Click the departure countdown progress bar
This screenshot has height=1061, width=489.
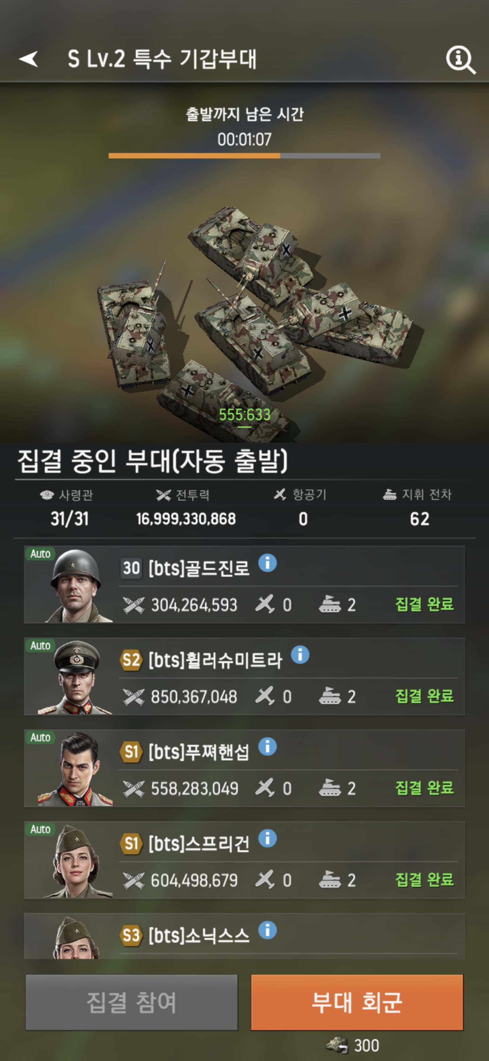click(244, 156)
